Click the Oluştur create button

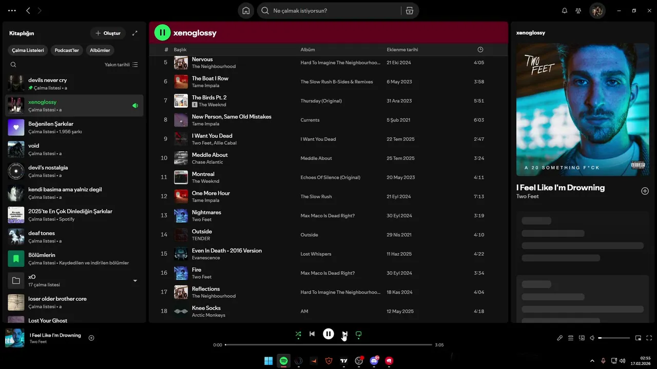point(108,33)
